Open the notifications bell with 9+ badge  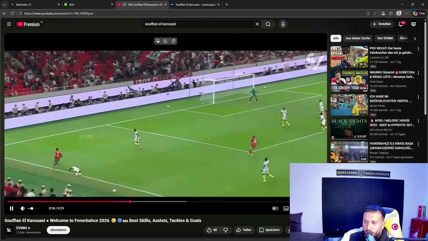pos(401,24)
